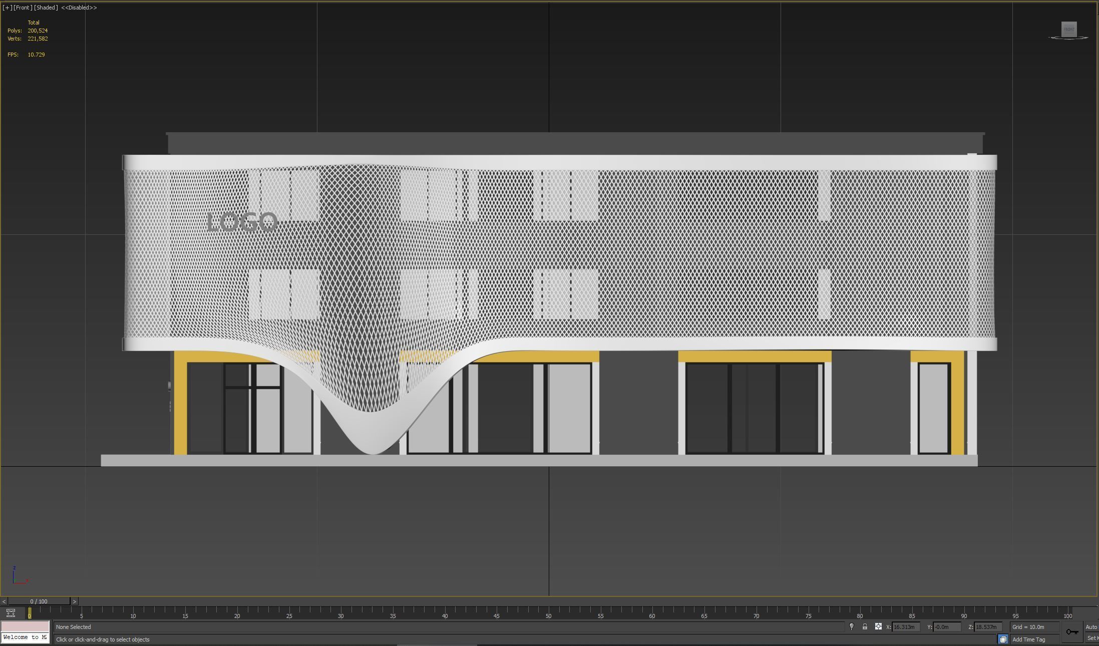Click the time slider showing 0 / 100
Viewport: 1099px width, 646px height.
39,601
